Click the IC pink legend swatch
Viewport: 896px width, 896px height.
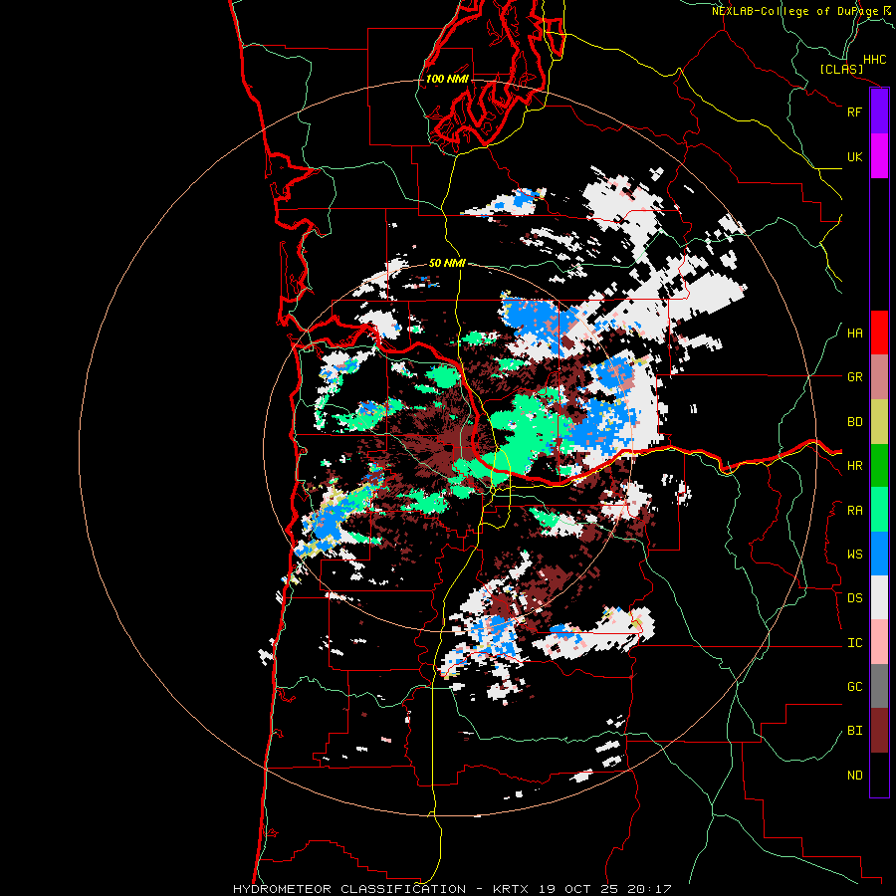point(879,642)
